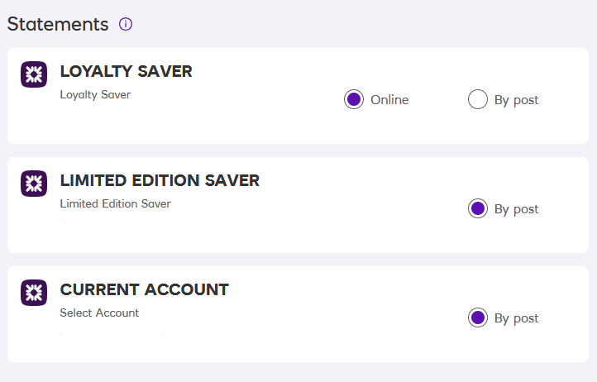The height and width of the screenshot is (382, 597).
Task: Select By post radio for Current Account
Action: [x=477, y=318]
